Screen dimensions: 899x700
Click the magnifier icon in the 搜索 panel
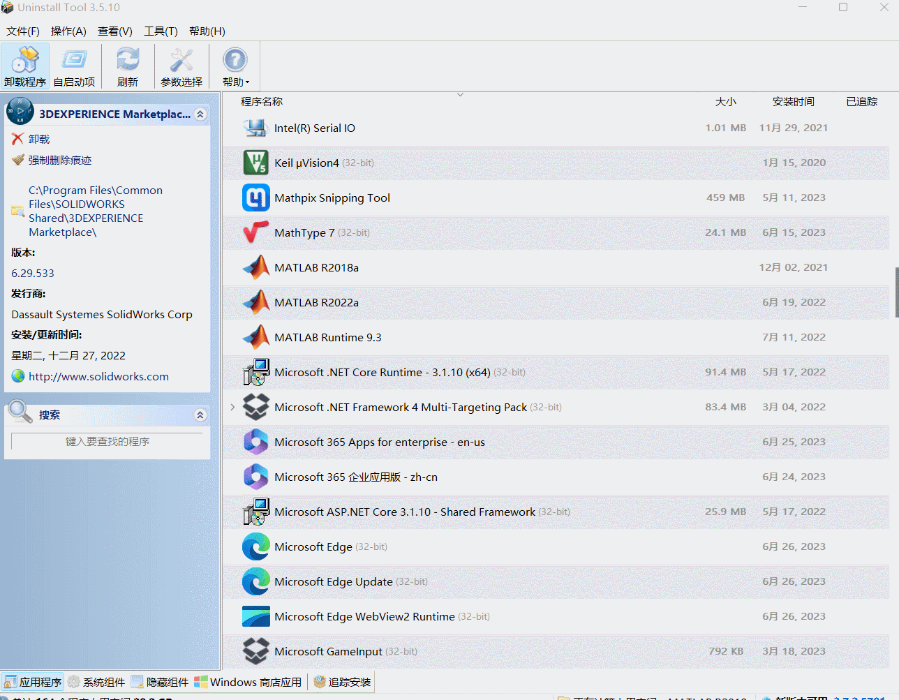pyautogui.click(x=20, y=412)
